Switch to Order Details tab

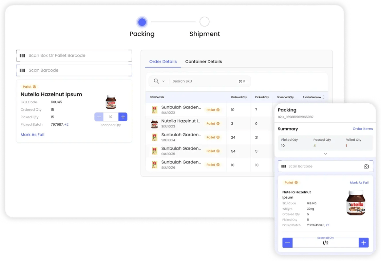tap(163, 62)
